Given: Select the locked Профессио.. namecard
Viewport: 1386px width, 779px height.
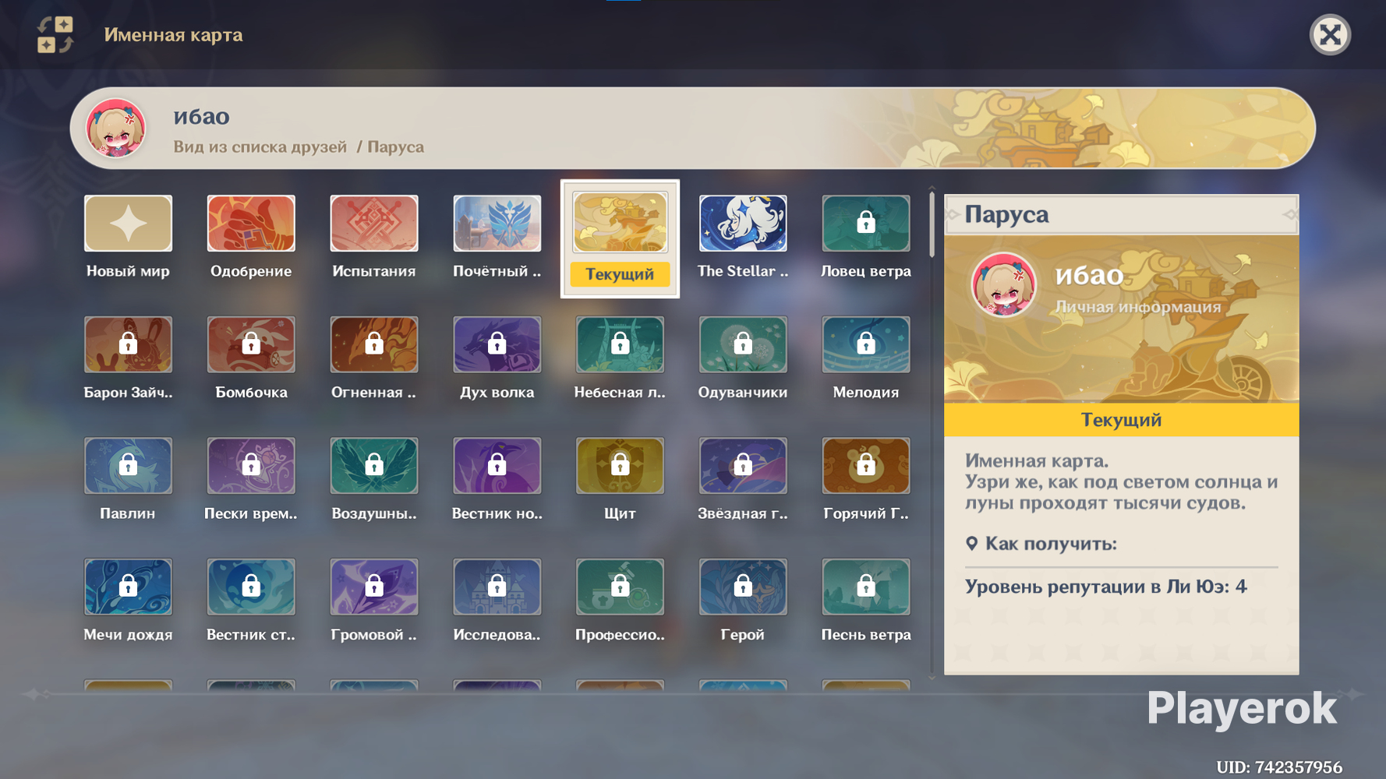Looking at the screenshot, I should tap(621, 587).
